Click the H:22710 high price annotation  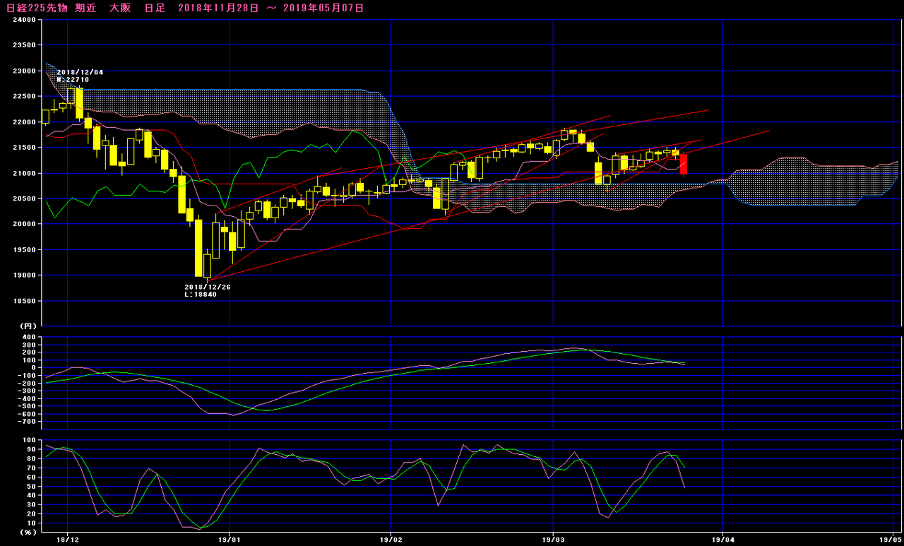pos(73,80)
